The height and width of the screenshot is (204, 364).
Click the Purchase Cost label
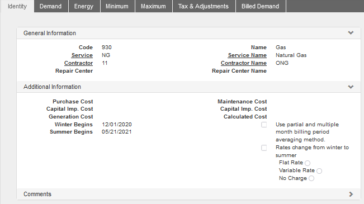coord(73,102)
